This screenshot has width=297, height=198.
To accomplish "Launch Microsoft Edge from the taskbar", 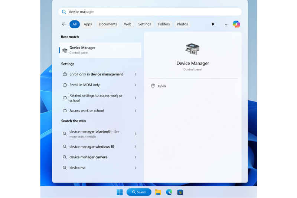I will click(x=169, y=192).
